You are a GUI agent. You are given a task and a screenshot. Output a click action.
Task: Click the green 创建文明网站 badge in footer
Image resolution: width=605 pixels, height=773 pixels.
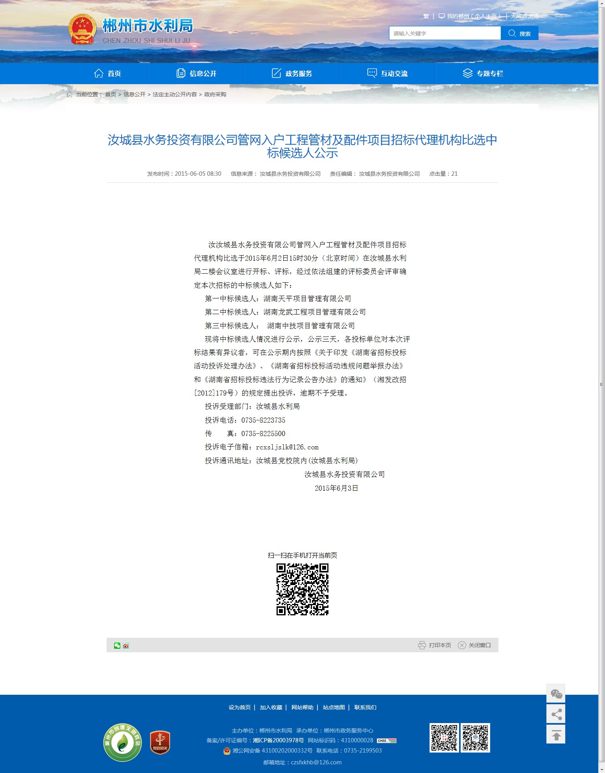coord(123,742)
